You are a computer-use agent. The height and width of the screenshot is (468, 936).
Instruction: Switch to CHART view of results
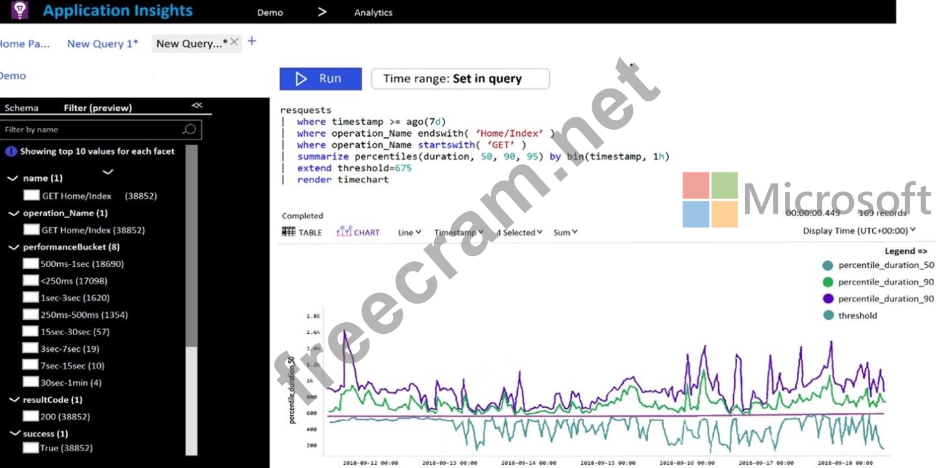[358, 232]
